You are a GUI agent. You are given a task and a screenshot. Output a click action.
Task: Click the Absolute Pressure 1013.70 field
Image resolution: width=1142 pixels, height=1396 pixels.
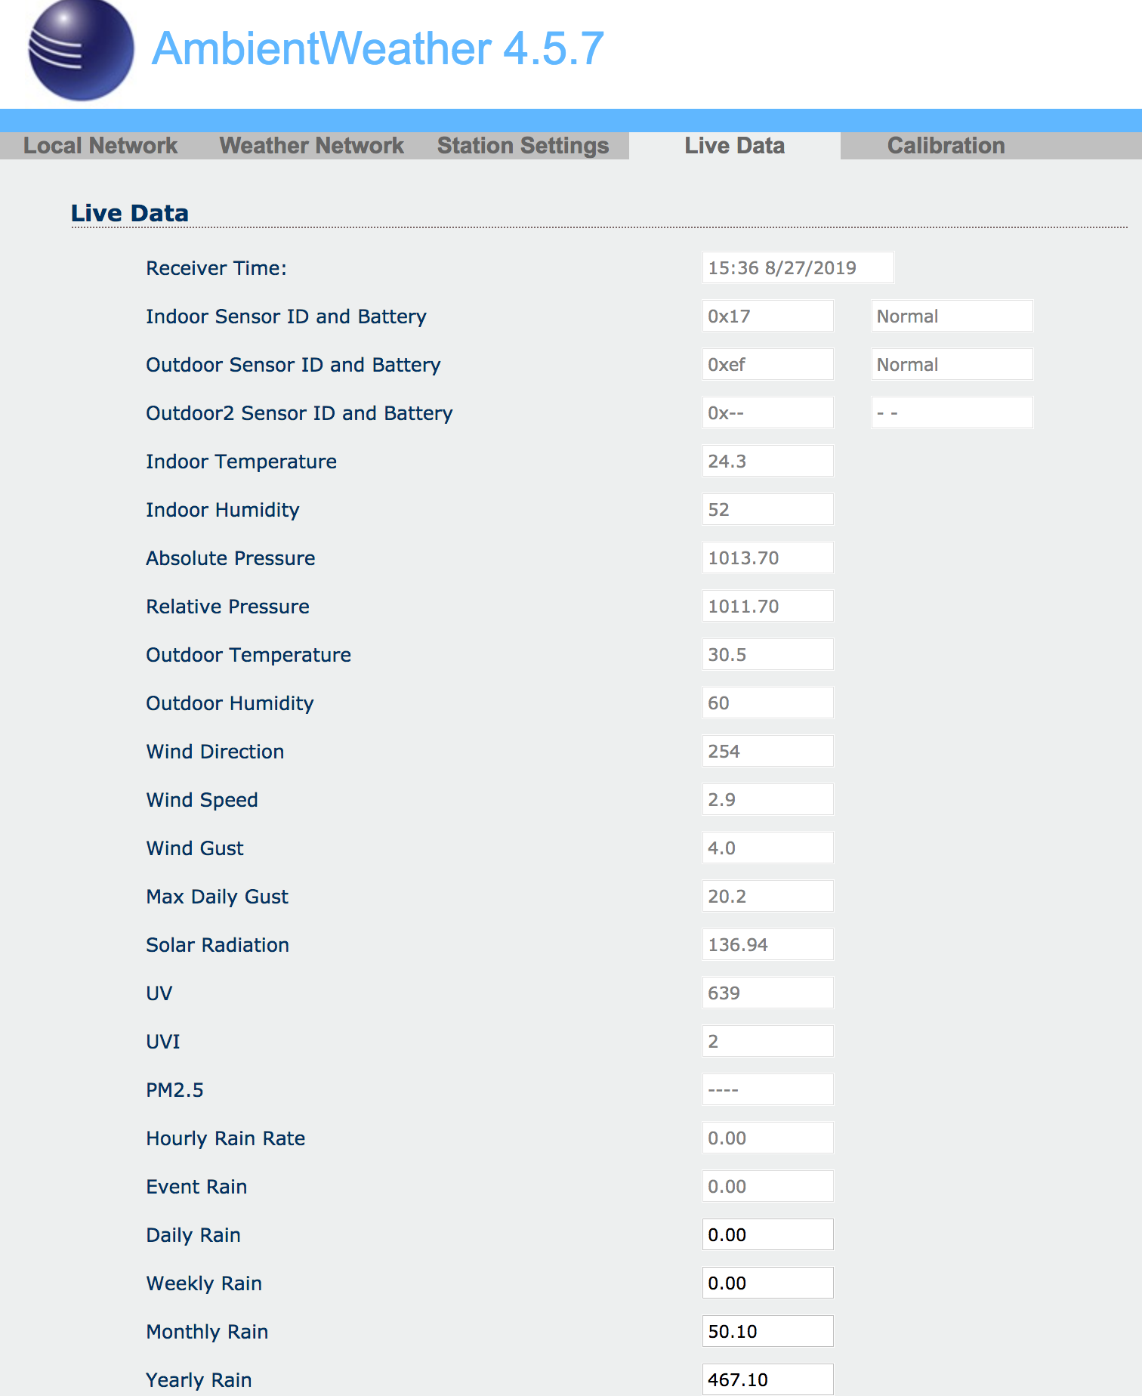767,557
